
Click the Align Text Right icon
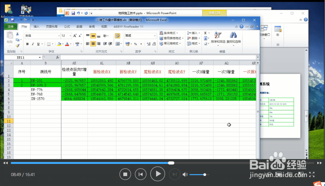point(99,44)
